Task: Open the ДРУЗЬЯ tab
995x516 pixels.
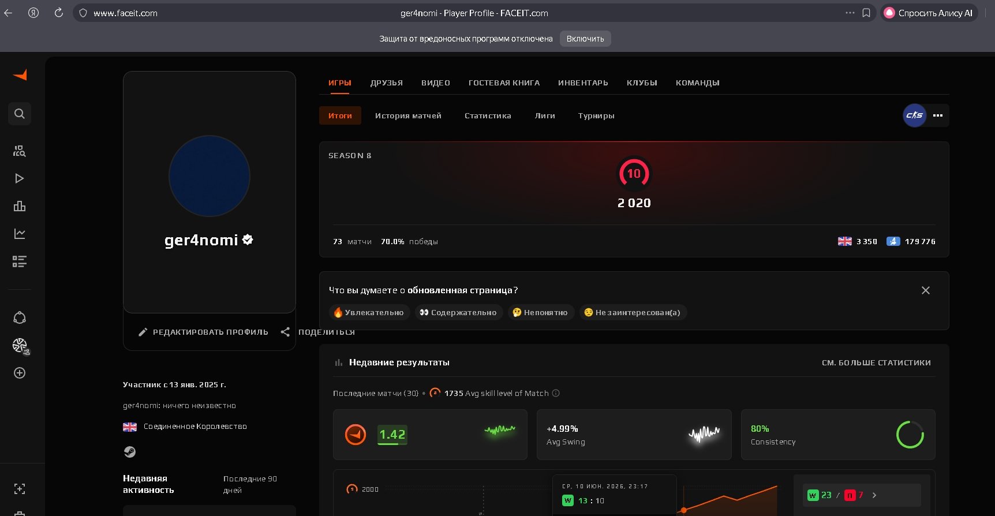Action: pyautogui.click(x=387, y=83)
